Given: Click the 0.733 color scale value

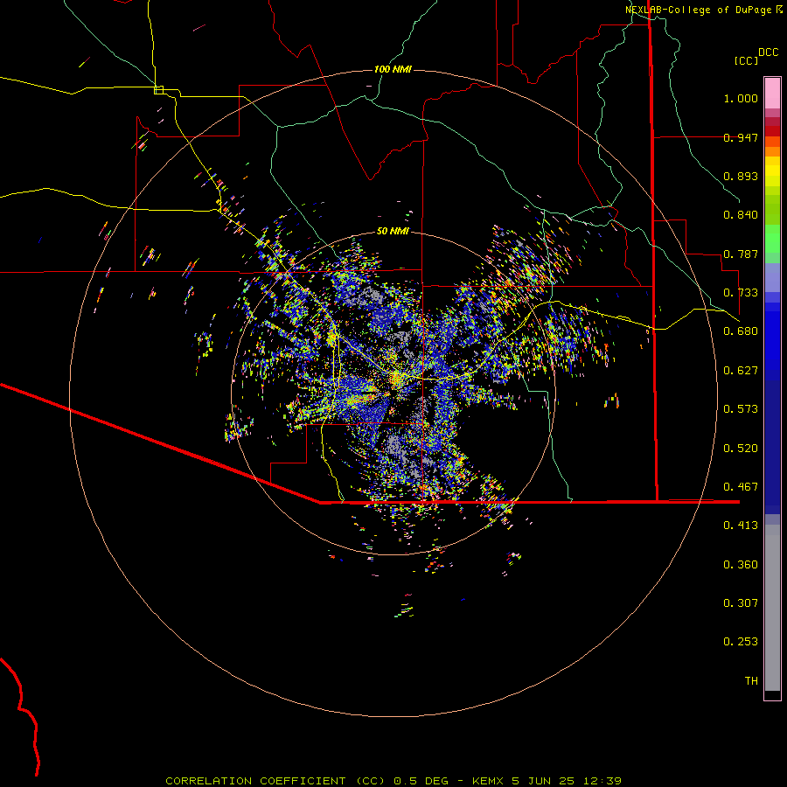Looking at the screenshot, I should (741, 293).
